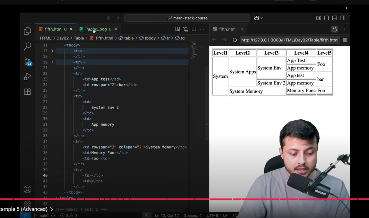Click preview browser forward arrow
The image size is (369, 218).
click(224, 40)
